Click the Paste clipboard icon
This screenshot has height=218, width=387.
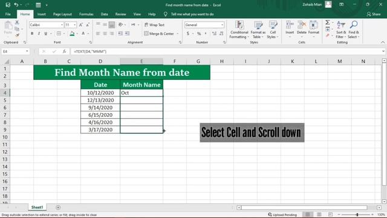(8, 25)
